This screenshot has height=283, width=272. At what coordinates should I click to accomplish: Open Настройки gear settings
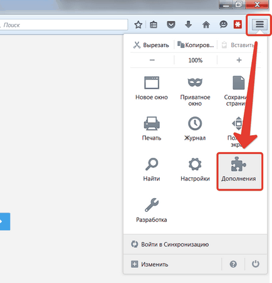click(x=195, y=169)
